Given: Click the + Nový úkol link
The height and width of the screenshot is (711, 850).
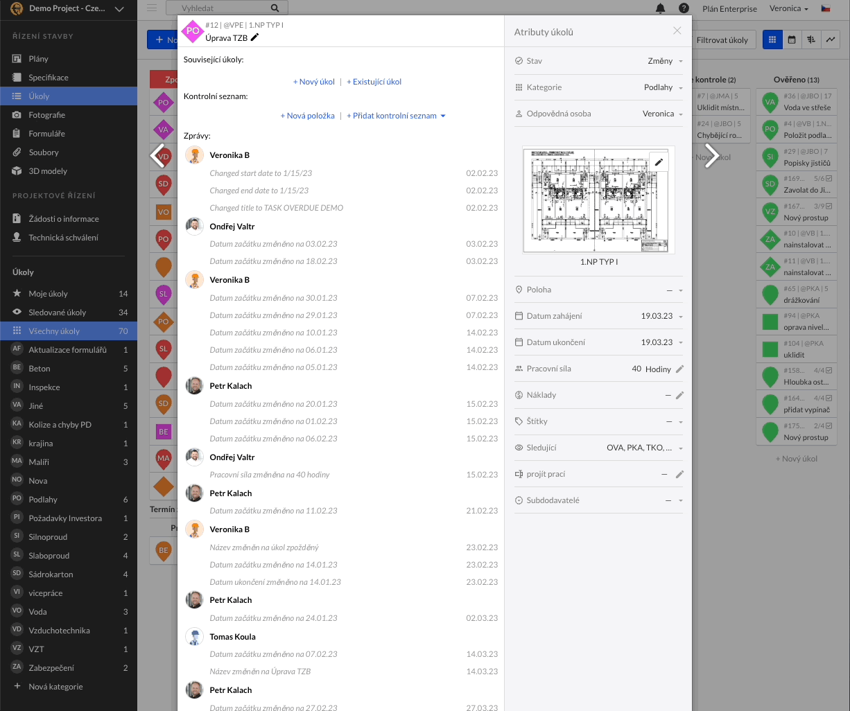Looking at the screenshot, I should point(313,82).
